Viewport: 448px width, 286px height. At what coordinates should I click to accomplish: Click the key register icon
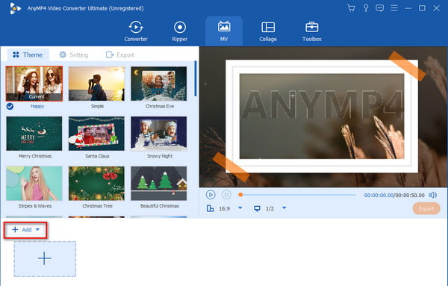coord(365,8)
